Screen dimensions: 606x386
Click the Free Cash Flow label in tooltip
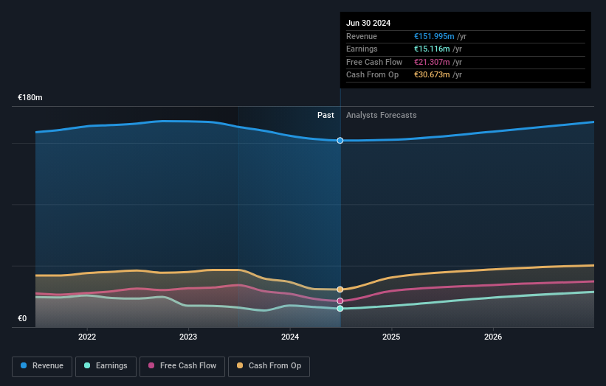pyautogui.click(x=374, y=62)
